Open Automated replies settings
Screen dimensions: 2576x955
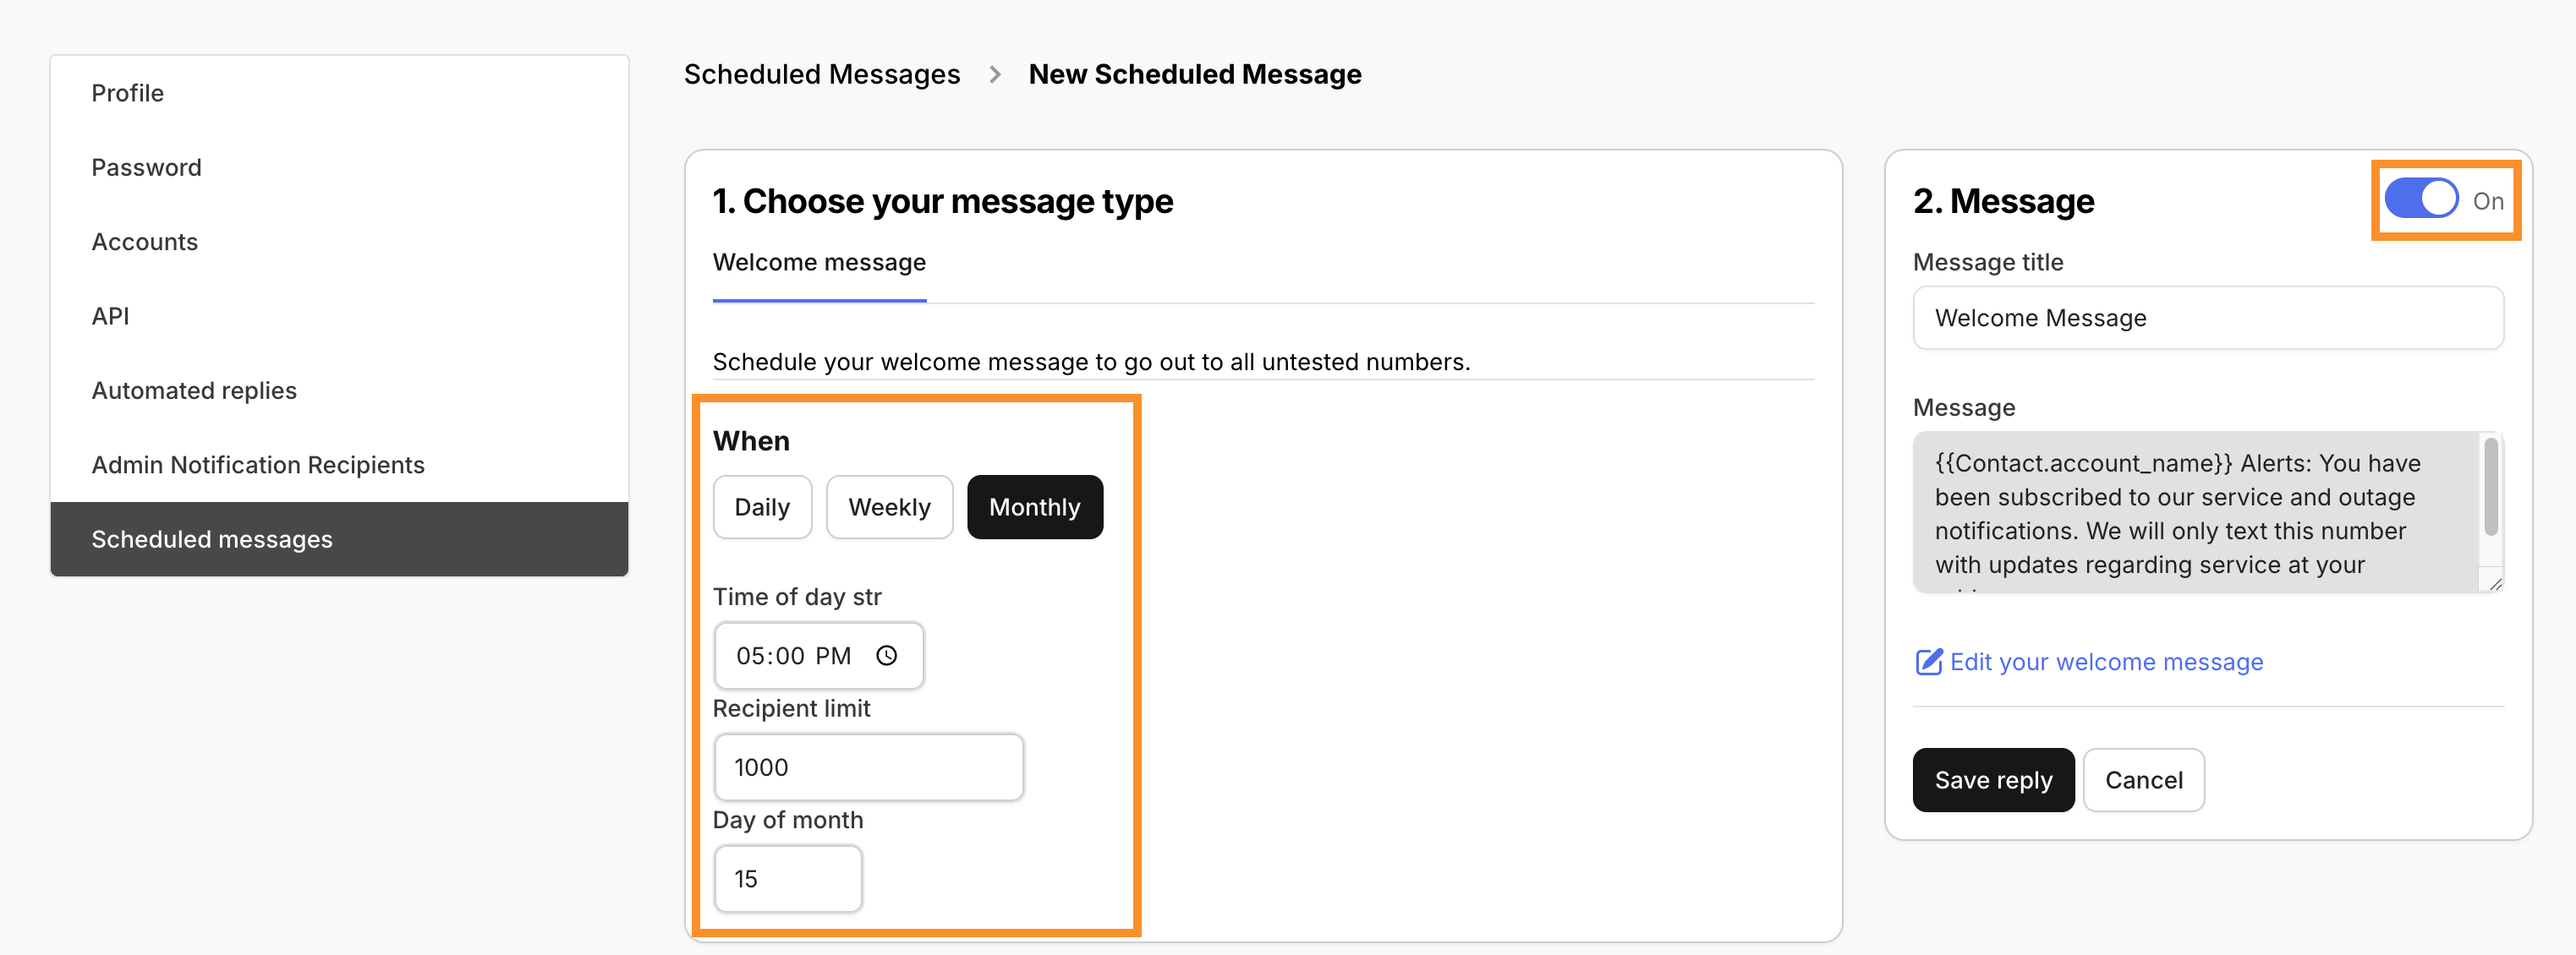[x=194, y=390]
